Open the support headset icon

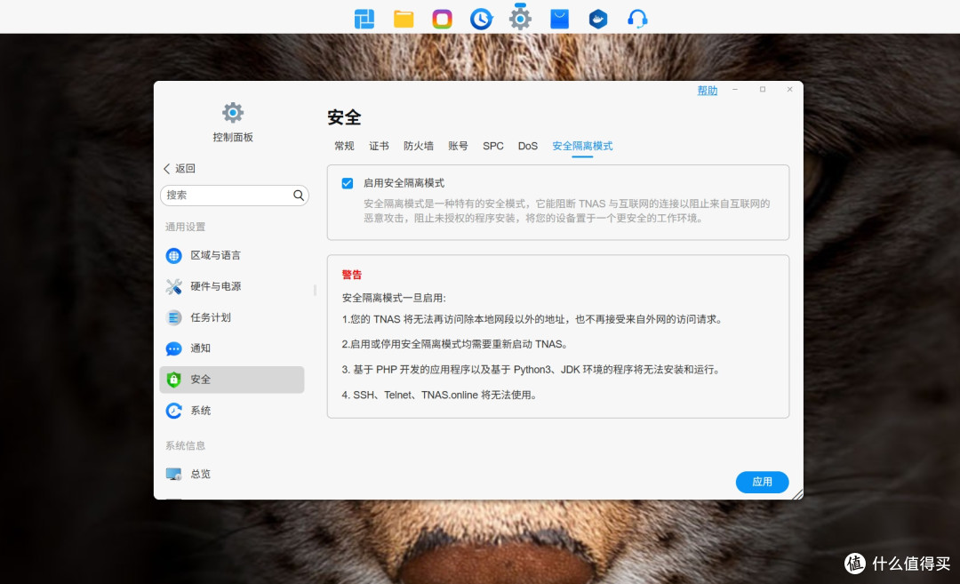point(637,19)
